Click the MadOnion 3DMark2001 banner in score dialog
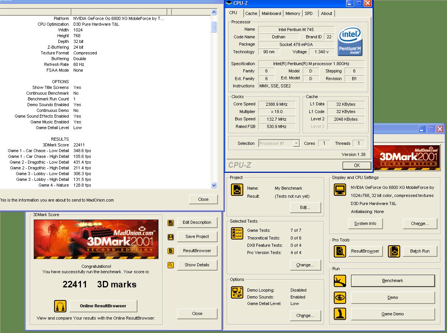This screenshot has width=447, height=333. coord(96,239)
